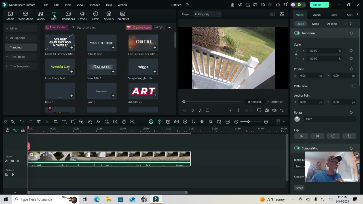Toggle the Compositing switch

coord(297,148)
